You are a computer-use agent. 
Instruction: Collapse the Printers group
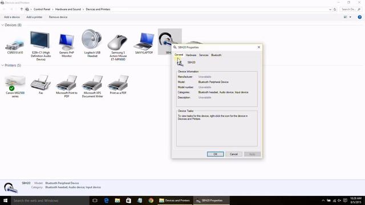[2, 65]
